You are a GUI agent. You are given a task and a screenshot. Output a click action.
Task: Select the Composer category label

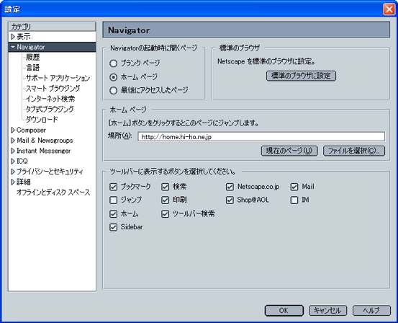tap(31, 130)
